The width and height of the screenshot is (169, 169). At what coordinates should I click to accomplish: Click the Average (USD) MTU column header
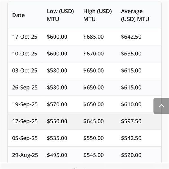coord(135,15)
